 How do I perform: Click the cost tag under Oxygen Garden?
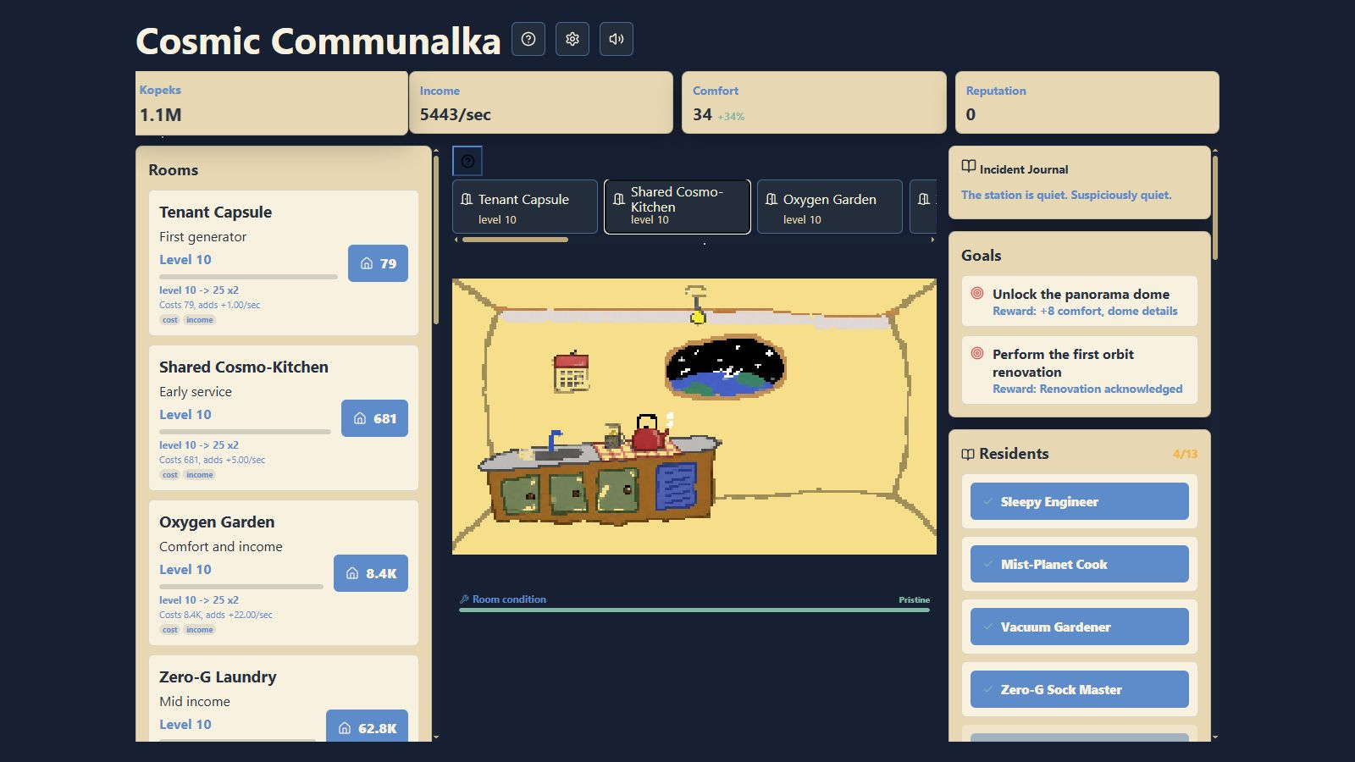(170, 630)
